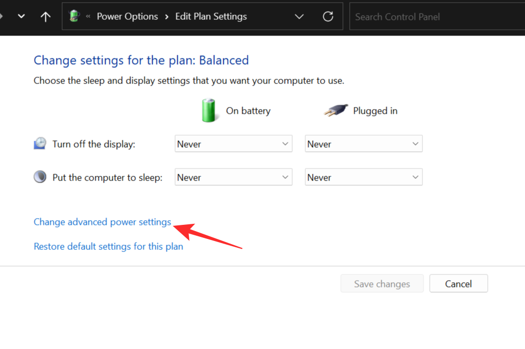Focus the Search Control Panel field
The width and height of the screenshot is (525, 349).
434,17
